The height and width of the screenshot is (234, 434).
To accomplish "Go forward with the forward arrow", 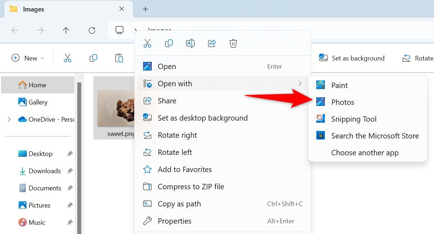I will coord(40,30).
